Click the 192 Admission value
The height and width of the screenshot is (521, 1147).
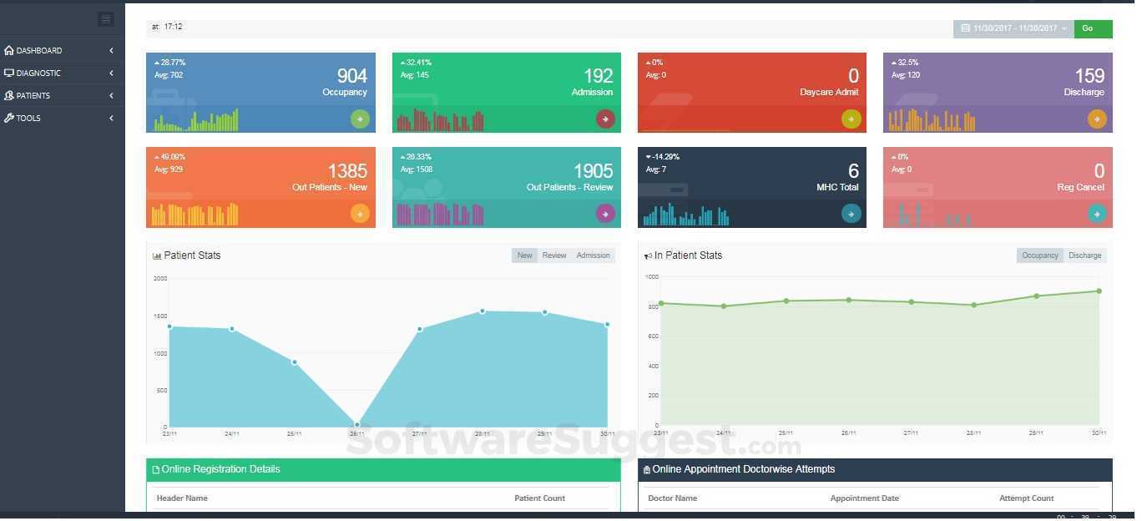(599, 76)
